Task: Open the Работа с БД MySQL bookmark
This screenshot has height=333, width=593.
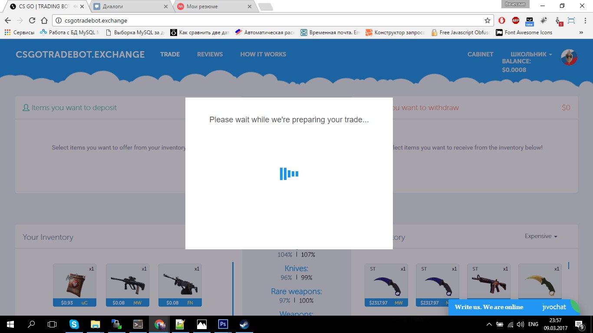Action: 69,33
